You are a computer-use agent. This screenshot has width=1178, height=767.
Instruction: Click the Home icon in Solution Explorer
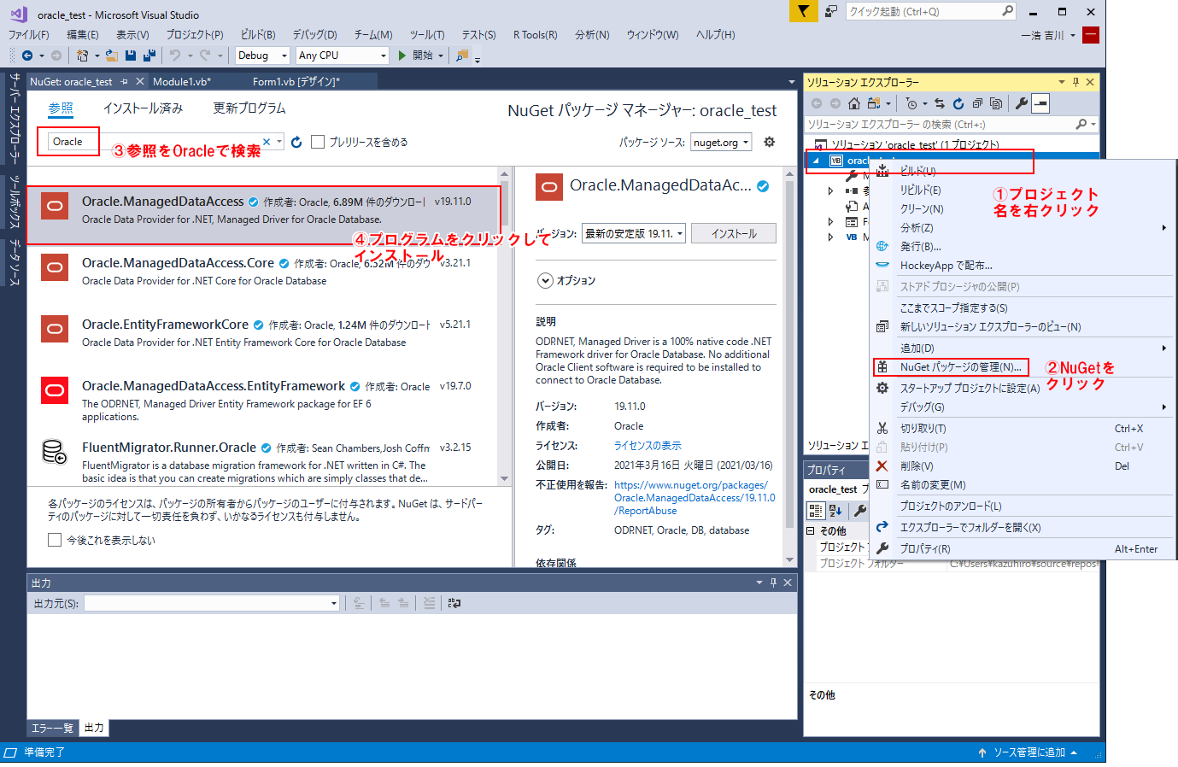click(853, 103)
